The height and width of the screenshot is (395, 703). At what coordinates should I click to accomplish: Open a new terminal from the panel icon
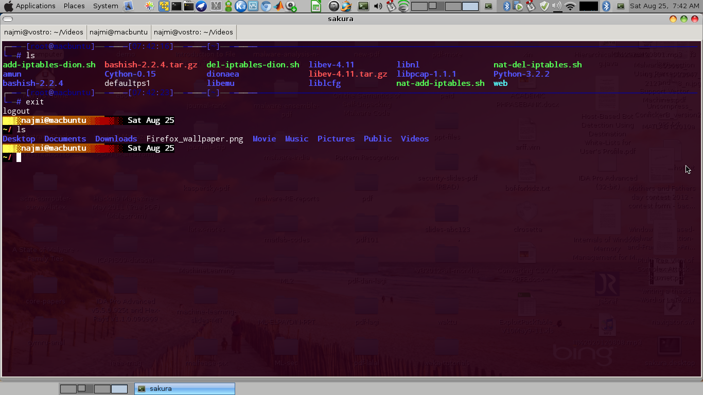(363, 6)
